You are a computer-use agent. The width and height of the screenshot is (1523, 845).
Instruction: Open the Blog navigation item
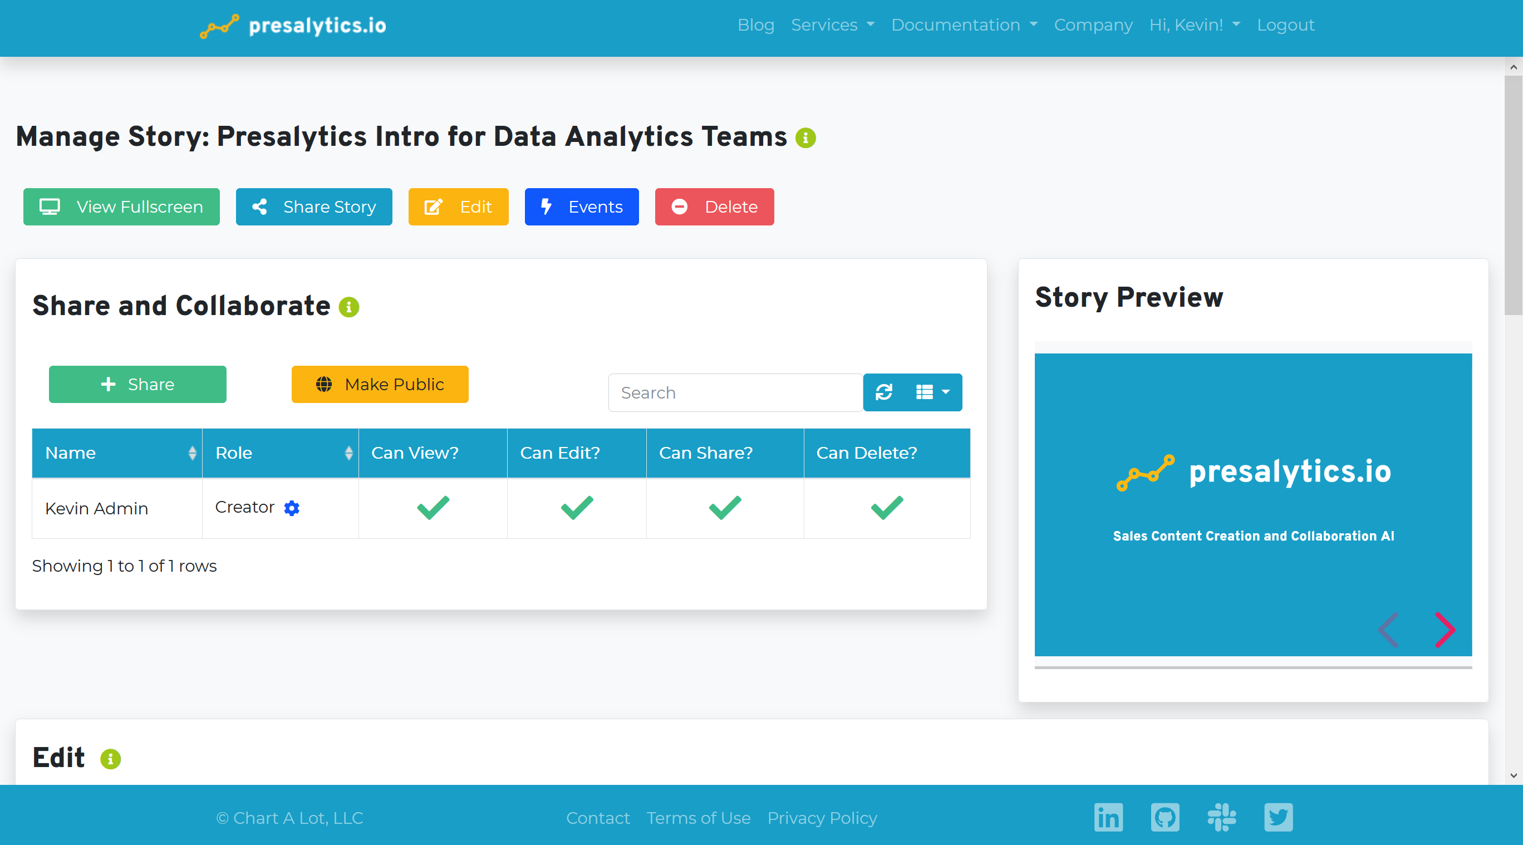(x=755, y=25)
